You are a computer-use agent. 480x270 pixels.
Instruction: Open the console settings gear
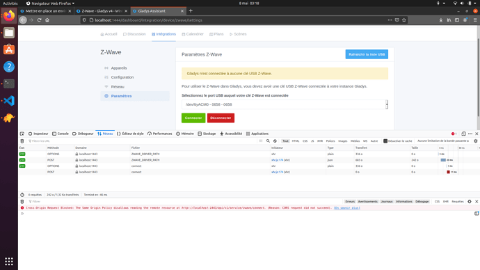pyautogui.click(x=470, y=201)
